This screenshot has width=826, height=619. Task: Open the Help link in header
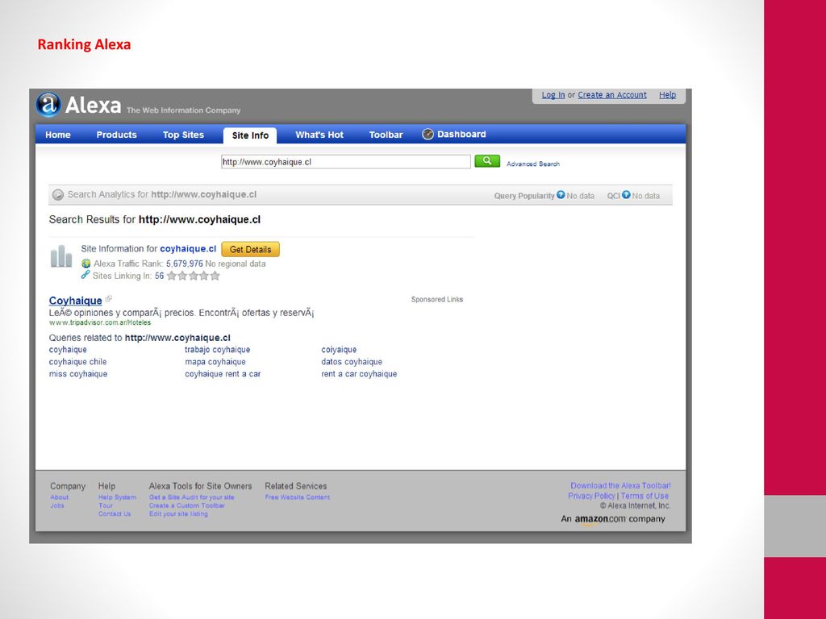[667, 95]
